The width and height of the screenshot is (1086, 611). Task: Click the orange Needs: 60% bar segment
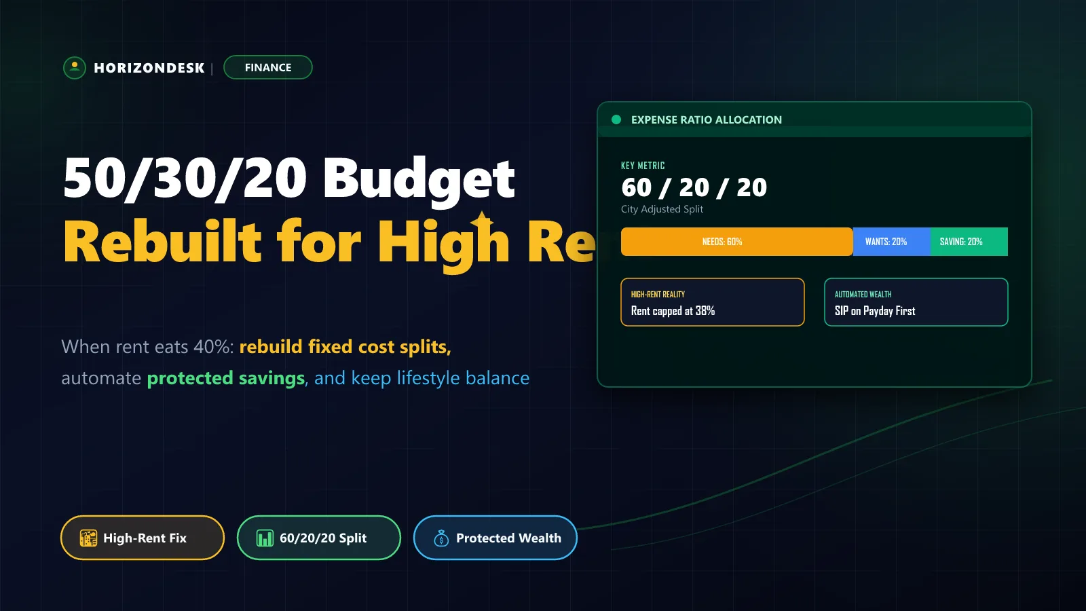click(x=737, y=242)
